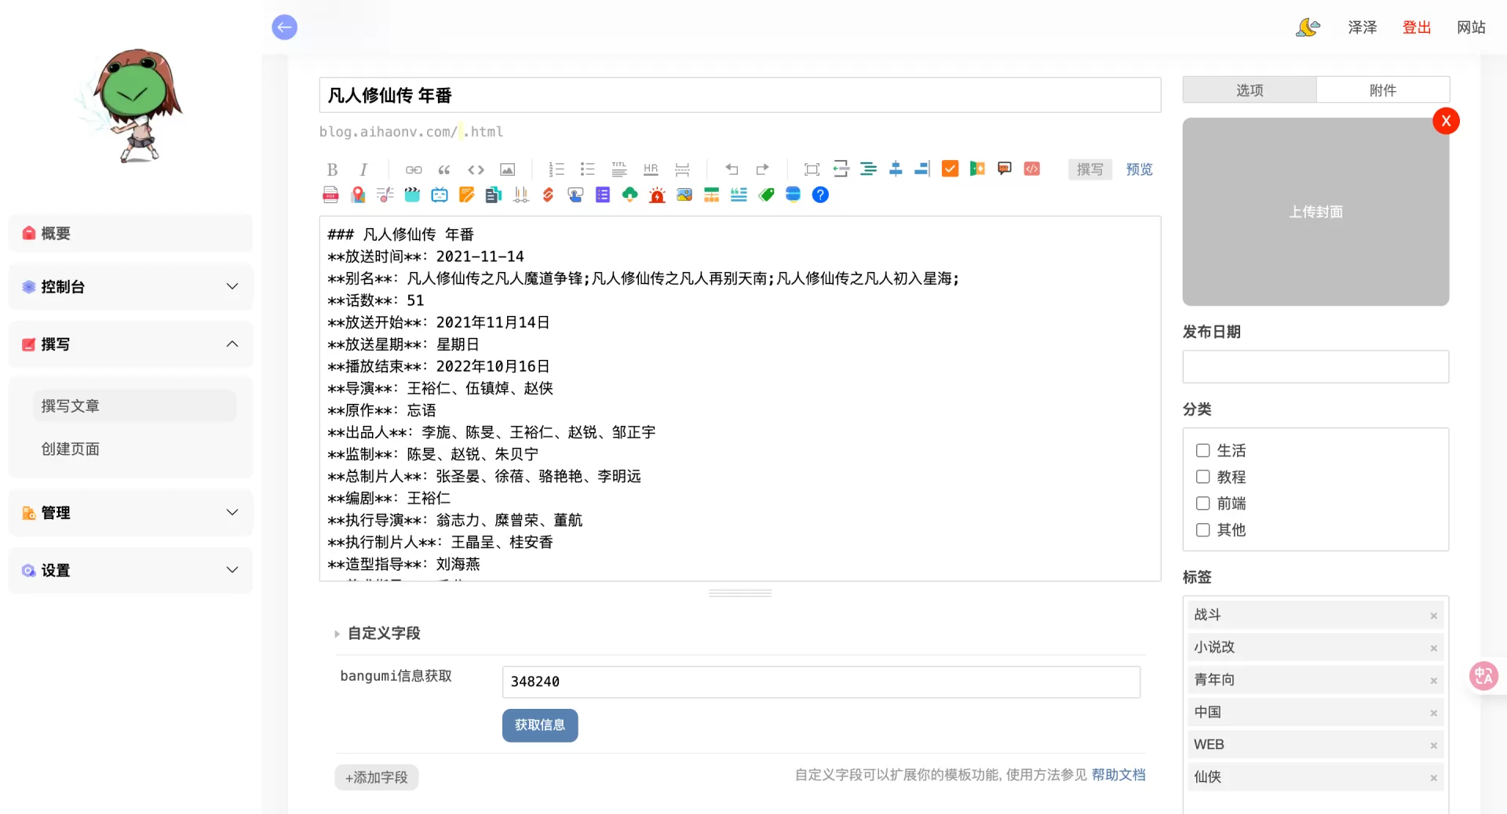Insert a blockquote

(443, 169)
